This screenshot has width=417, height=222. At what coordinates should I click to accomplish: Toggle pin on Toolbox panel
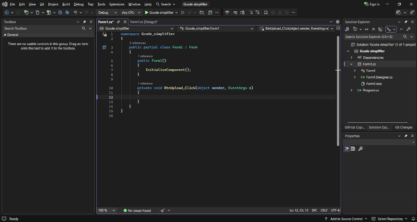click(x=85, y=22)
